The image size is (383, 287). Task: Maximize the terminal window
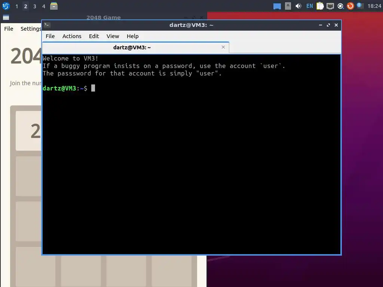point(328,25)
